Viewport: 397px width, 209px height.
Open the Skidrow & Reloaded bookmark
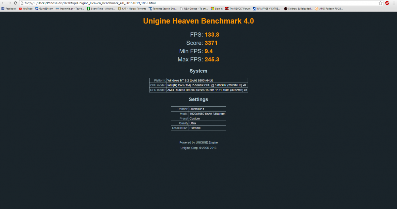click(x=298, y=9)
